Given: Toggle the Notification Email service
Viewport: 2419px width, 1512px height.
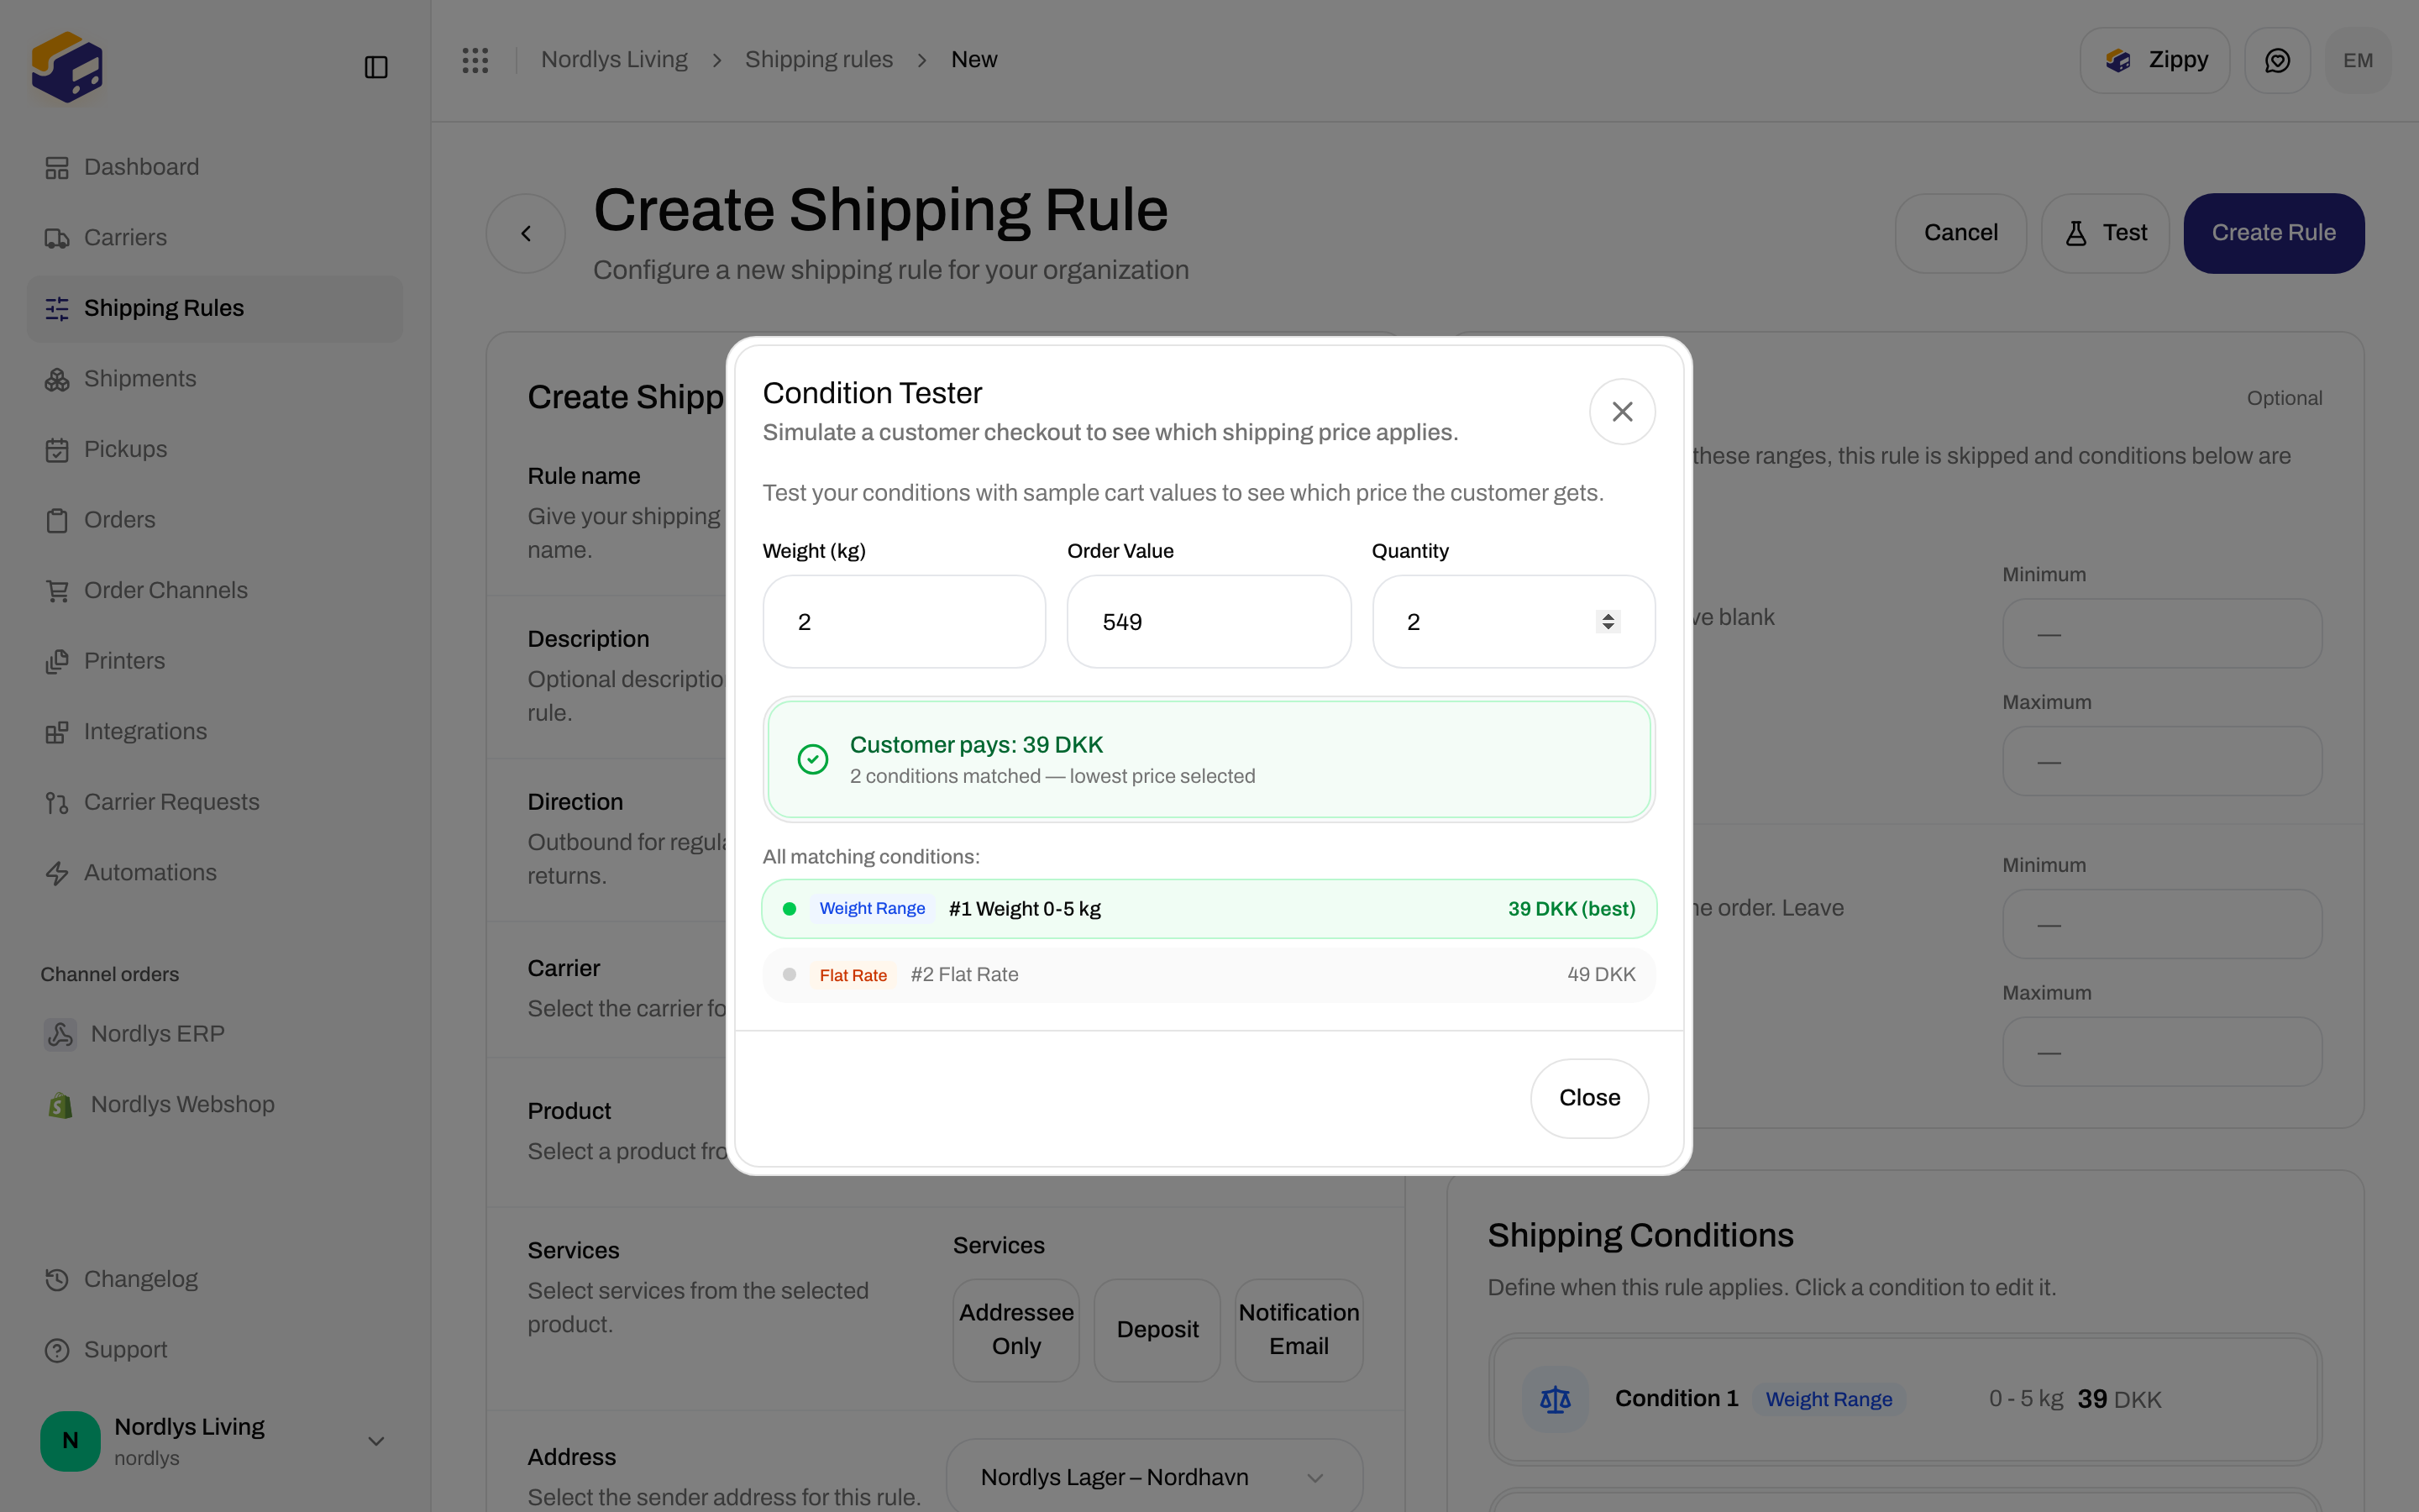Looking at the screenshot, I should pyautogui.click(x=1299, y=1330).
